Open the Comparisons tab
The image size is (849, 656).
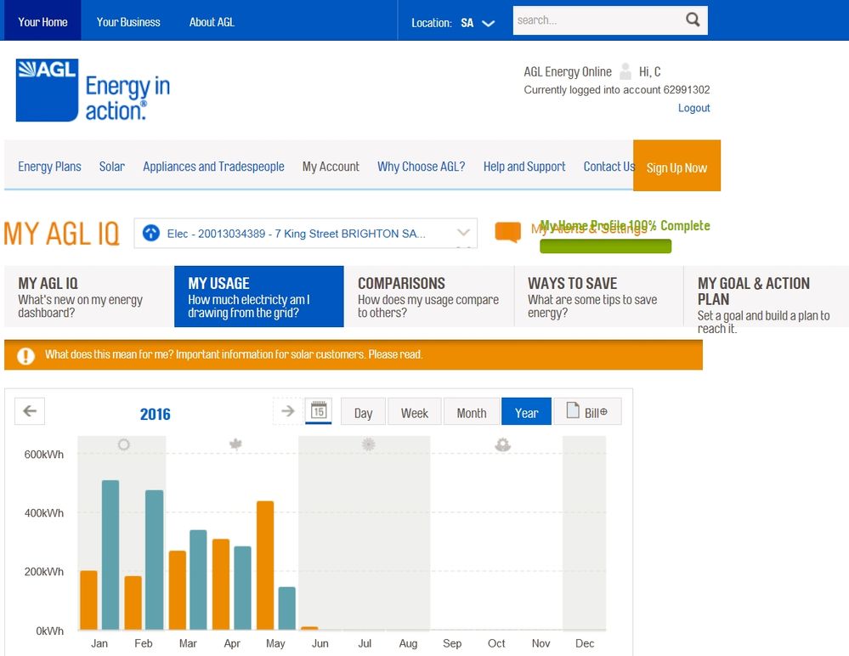tap(428, 297)
